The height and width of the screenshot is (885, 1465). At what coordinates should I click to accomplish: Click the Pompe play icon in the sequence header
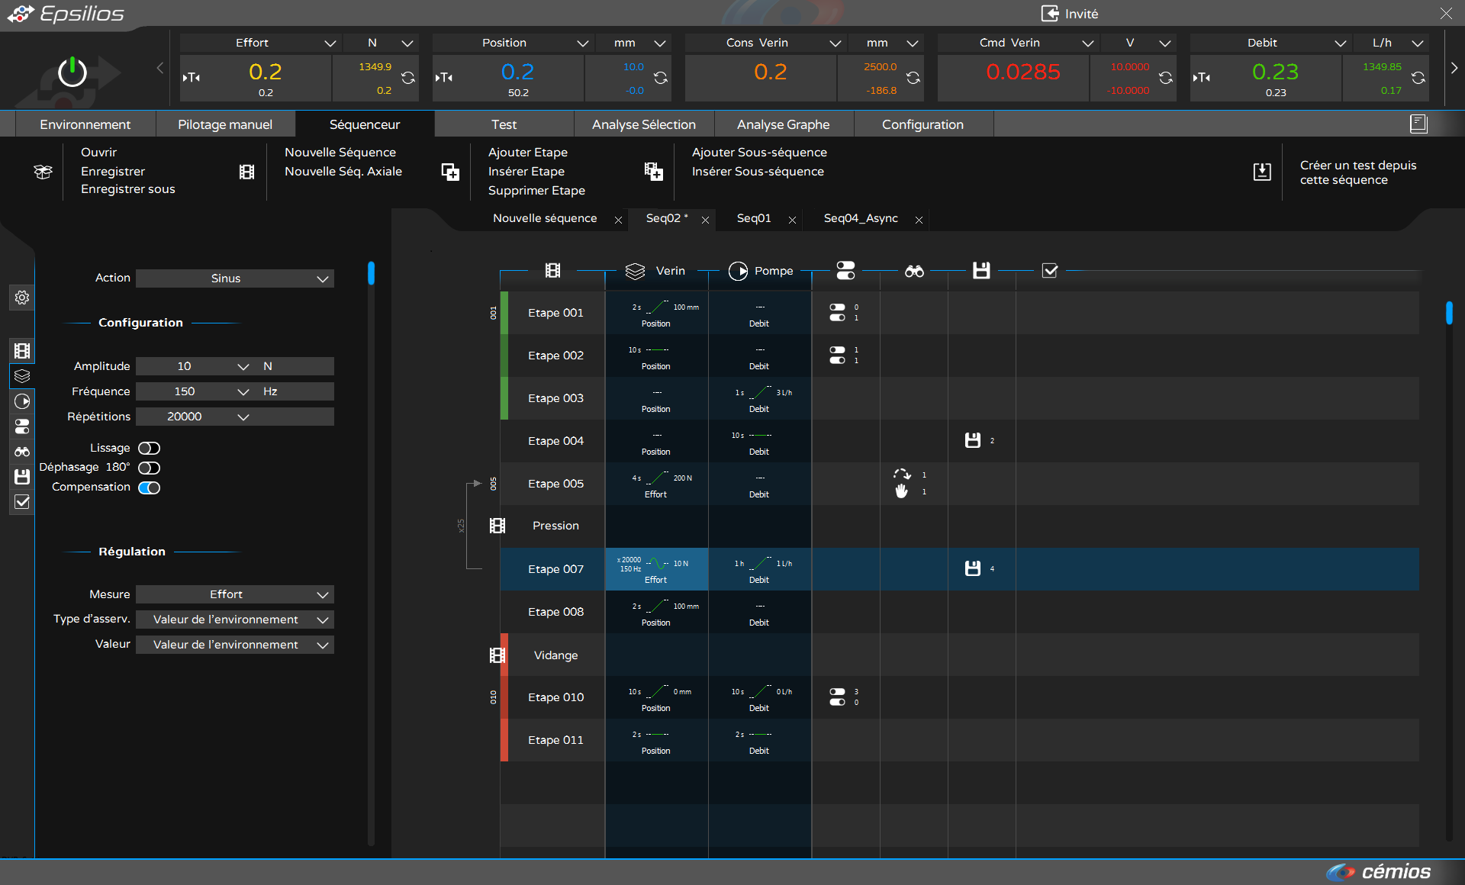(x=738, y=271)
